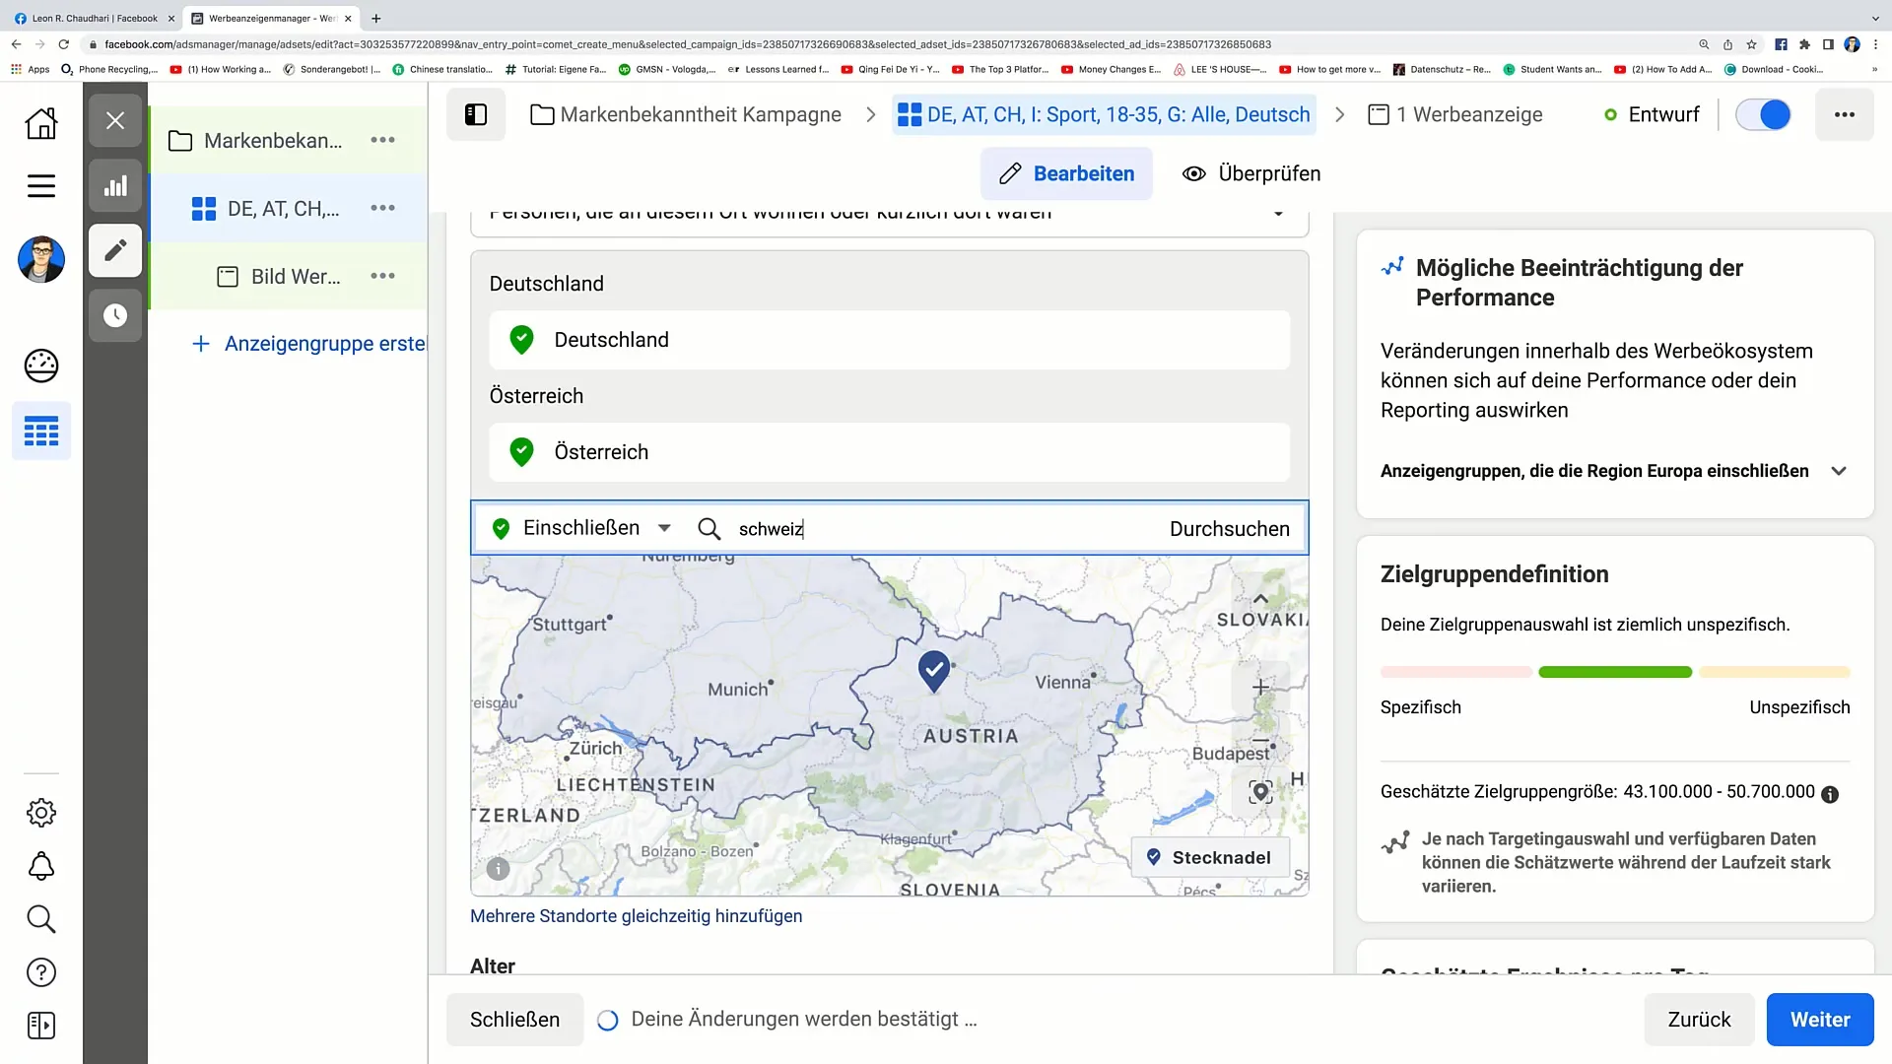This screenshot has height=1064, width=1892.
Task: Open the Ads Manager home icon
Action: [41, 123]
